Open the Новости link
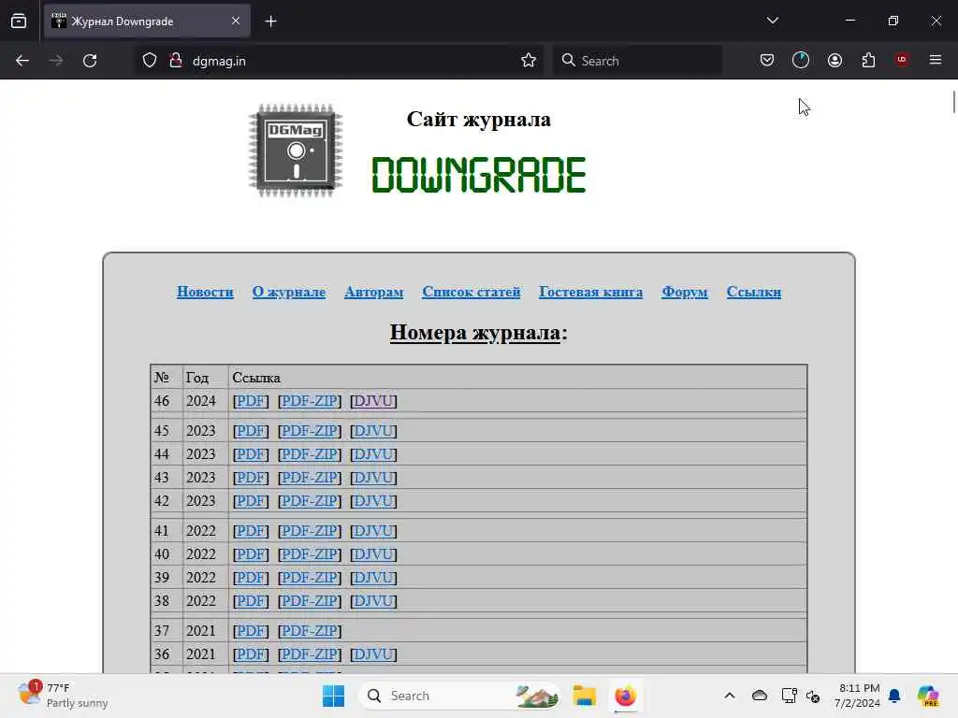Screen dimensions: 958x718 pyautogui.click(x=205, y=292)
